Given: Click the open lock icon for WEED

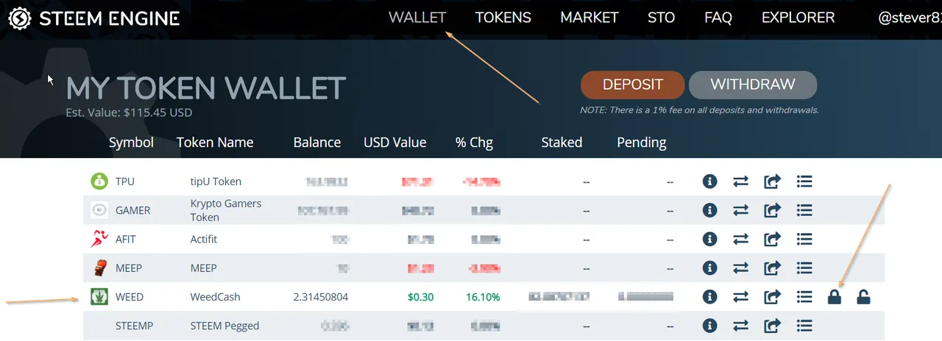Looking at the screenshot, I should coord(864,297).
